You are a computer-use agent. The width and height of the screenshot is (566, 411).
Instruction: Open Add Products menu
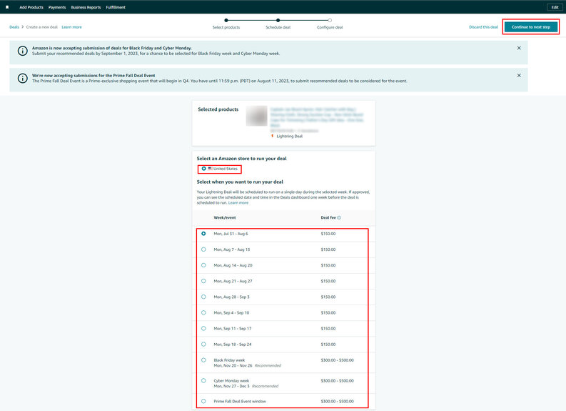[x=31, y=7]
